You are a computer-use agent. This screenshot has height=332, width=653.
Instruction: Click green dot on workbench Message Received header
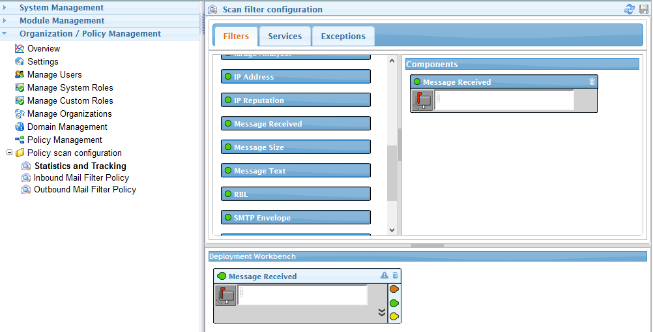tap(222, 276)
